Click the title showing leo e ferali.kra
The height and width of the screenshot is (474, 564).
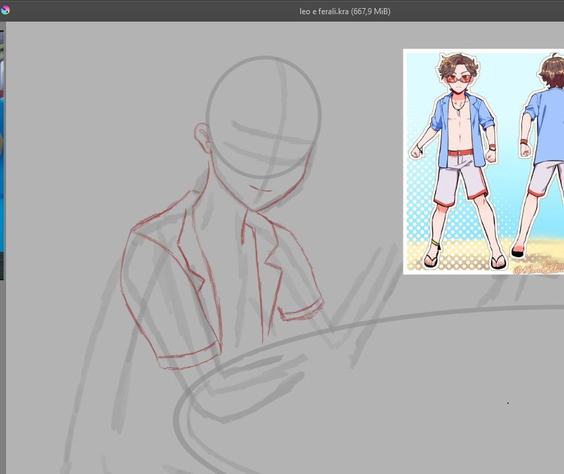[x=345, y=11]
